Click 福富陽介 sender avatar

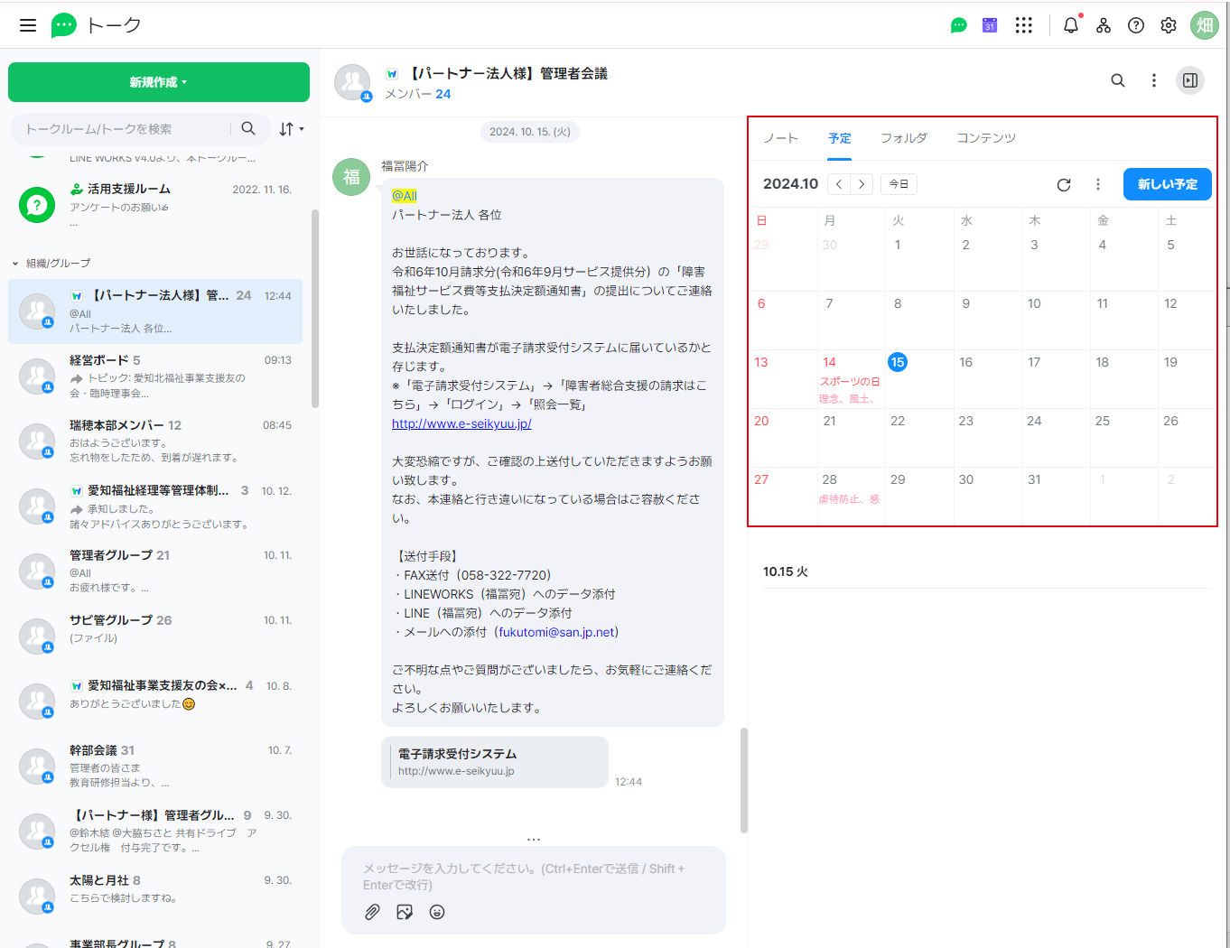point(352,176)
